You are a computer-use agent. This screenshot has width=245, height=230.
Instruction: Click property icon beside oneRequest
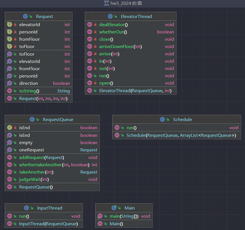10,150
